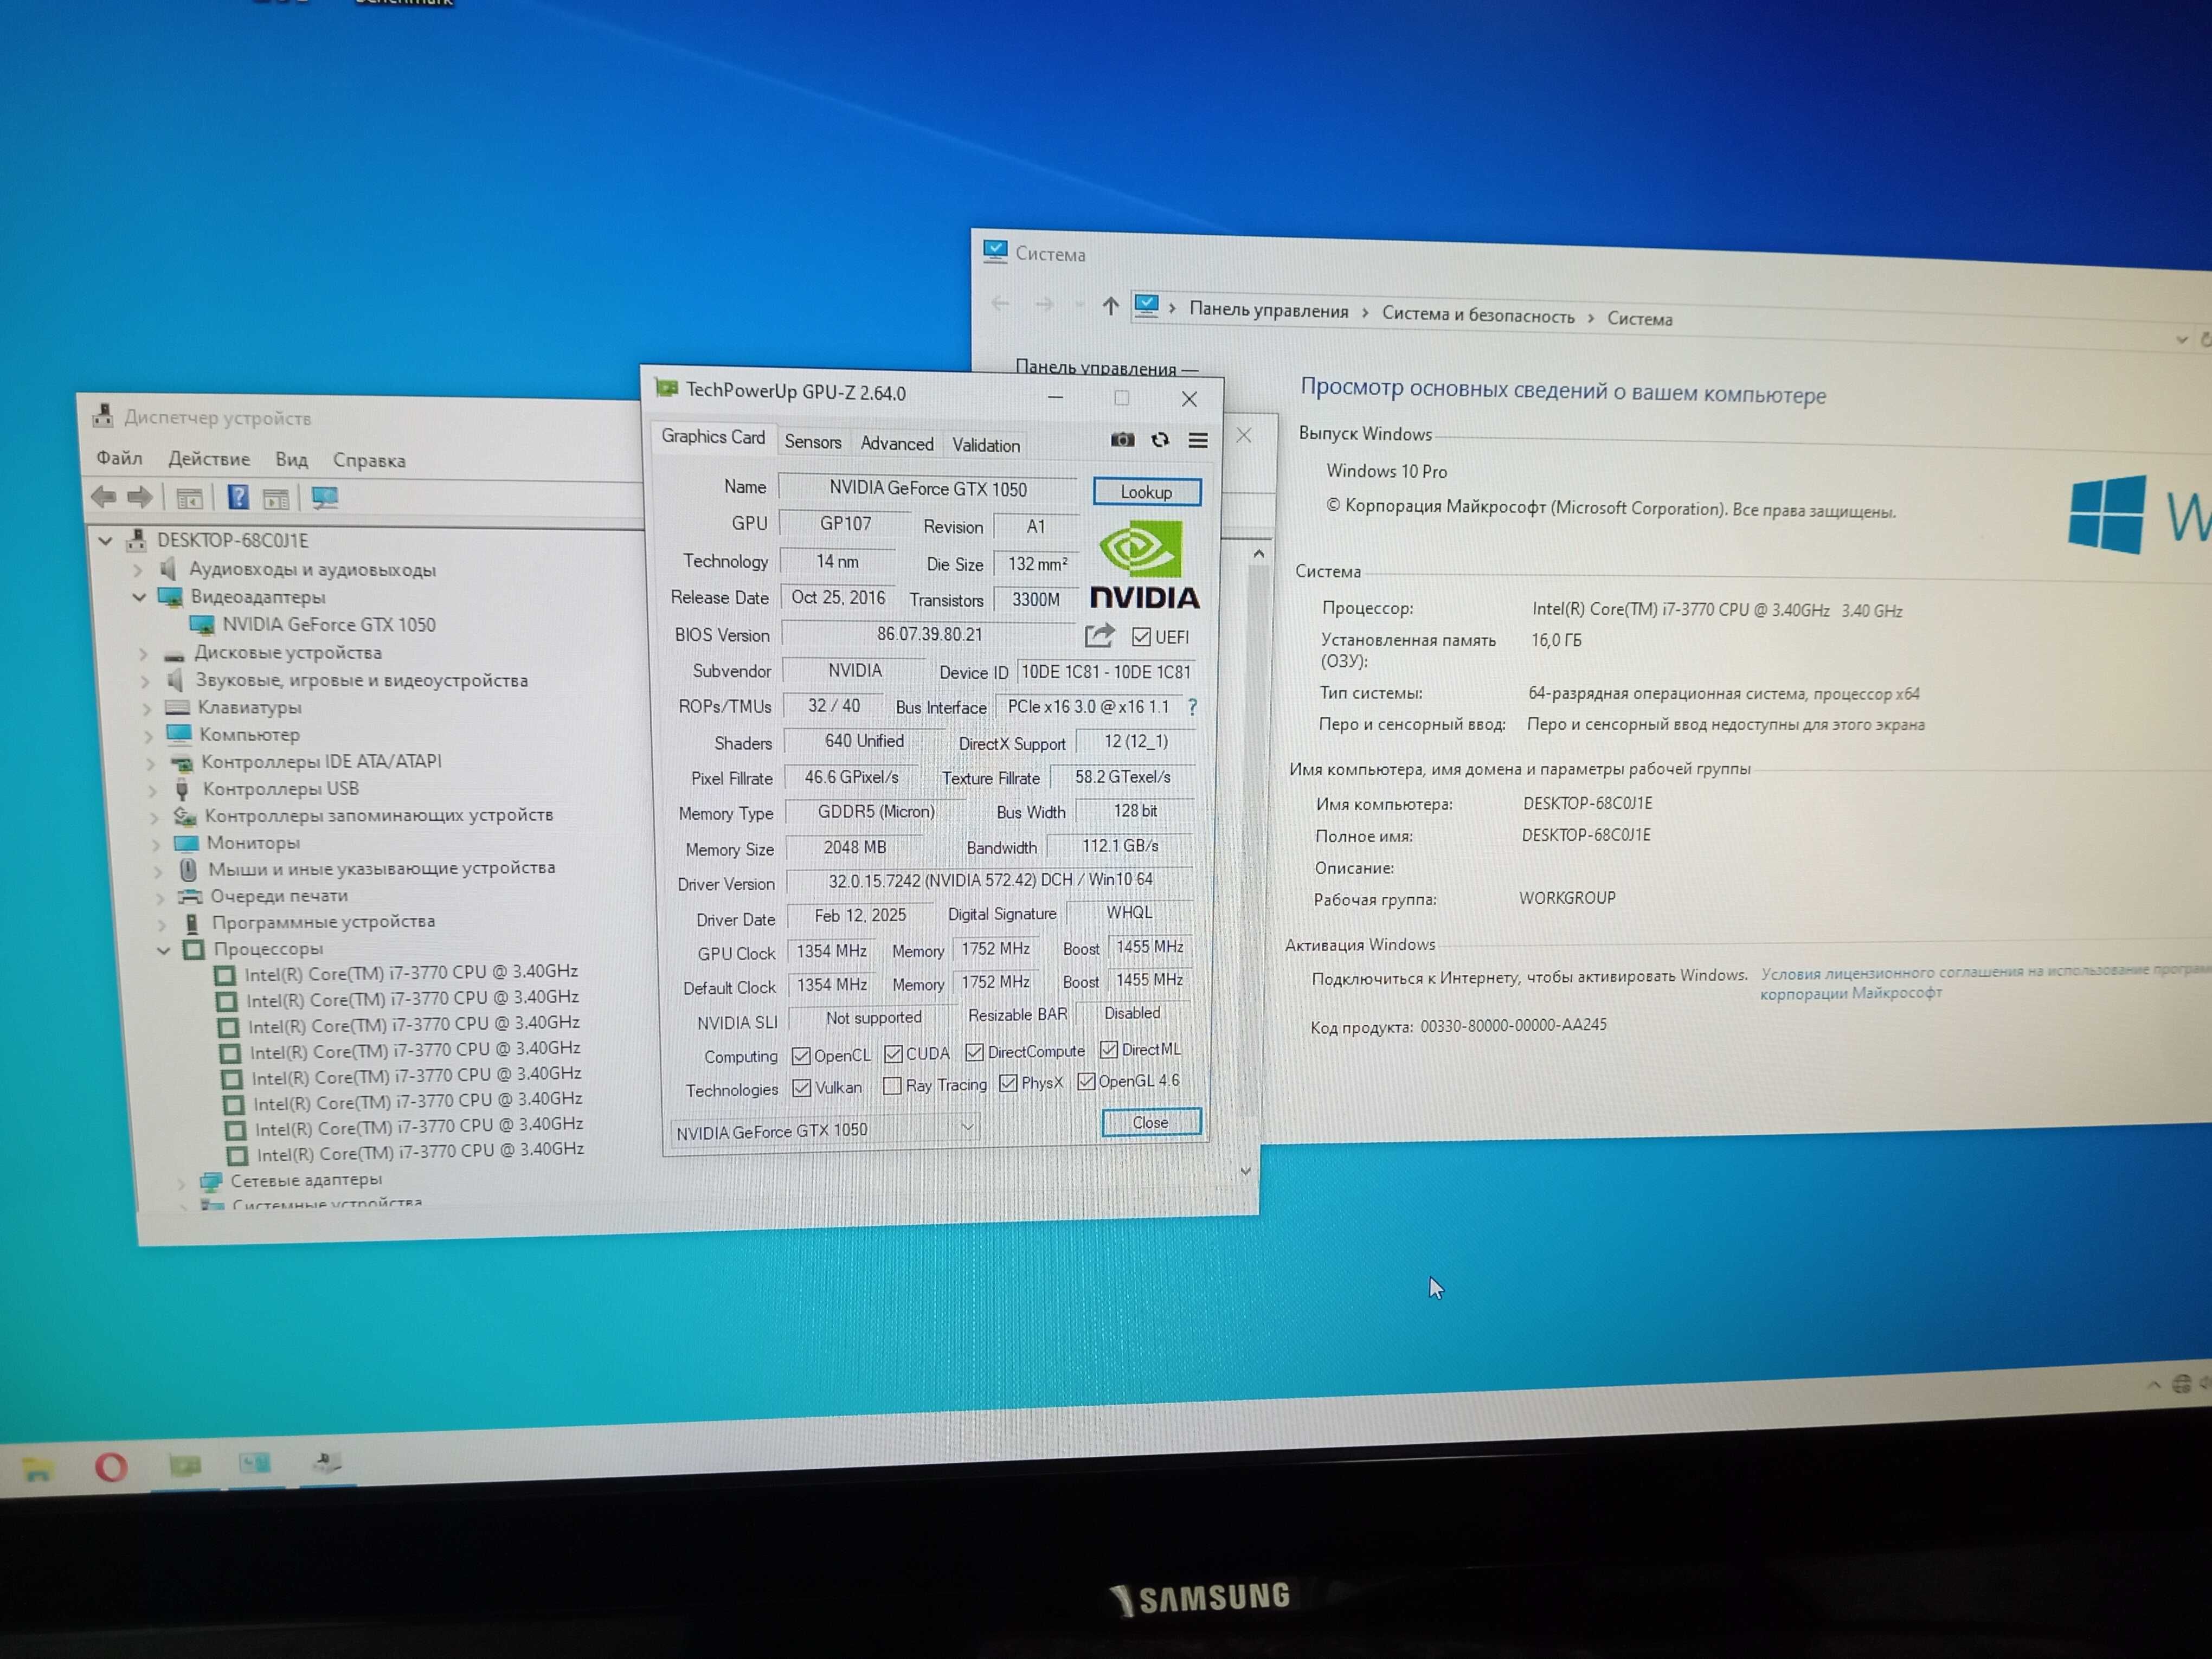Open File Explorer from the taskbar
Image resolution: width=2212 pixels, height=1659 pixels.
click(x=37, y=1468)
